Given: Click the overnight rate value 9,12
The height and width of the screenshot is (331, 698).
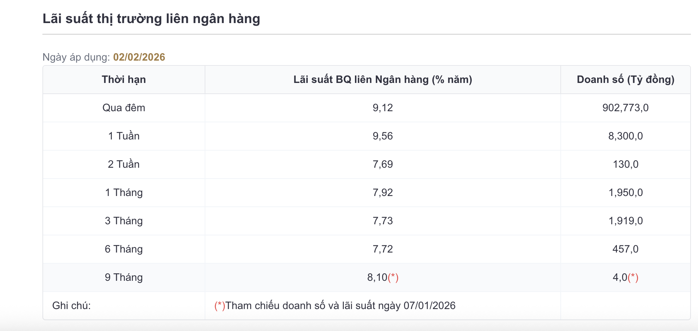Looking at the screenshot, I should [382, 108].
